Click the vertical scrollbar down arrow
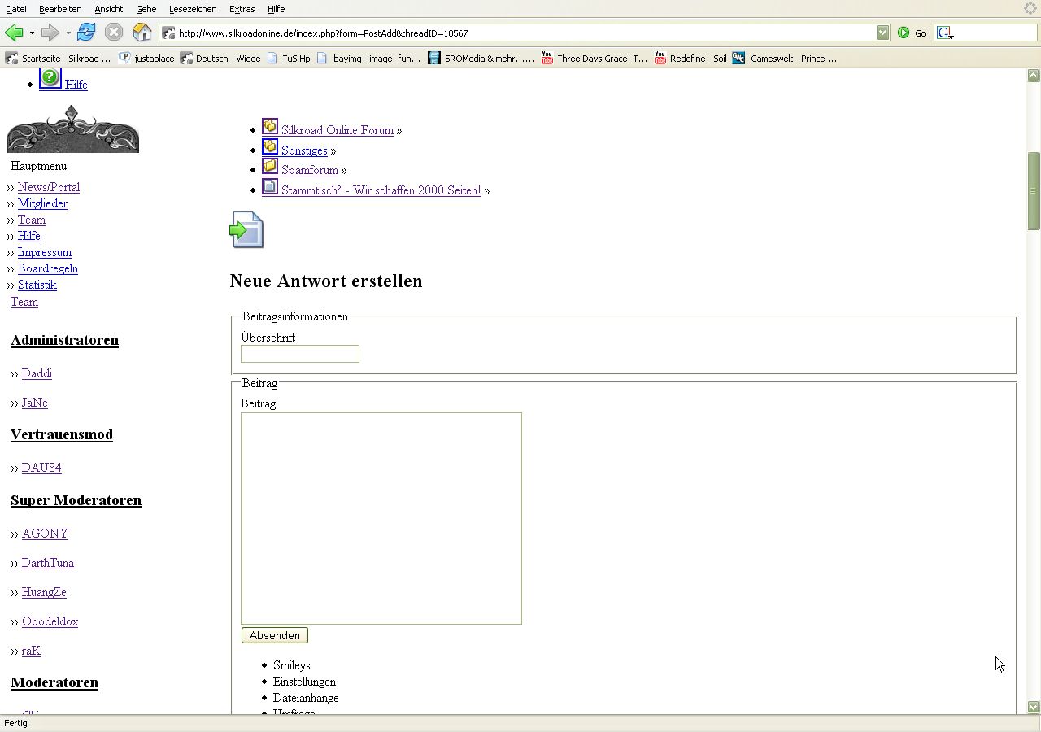The image size is (1041, 732). tap(1034, 708)
